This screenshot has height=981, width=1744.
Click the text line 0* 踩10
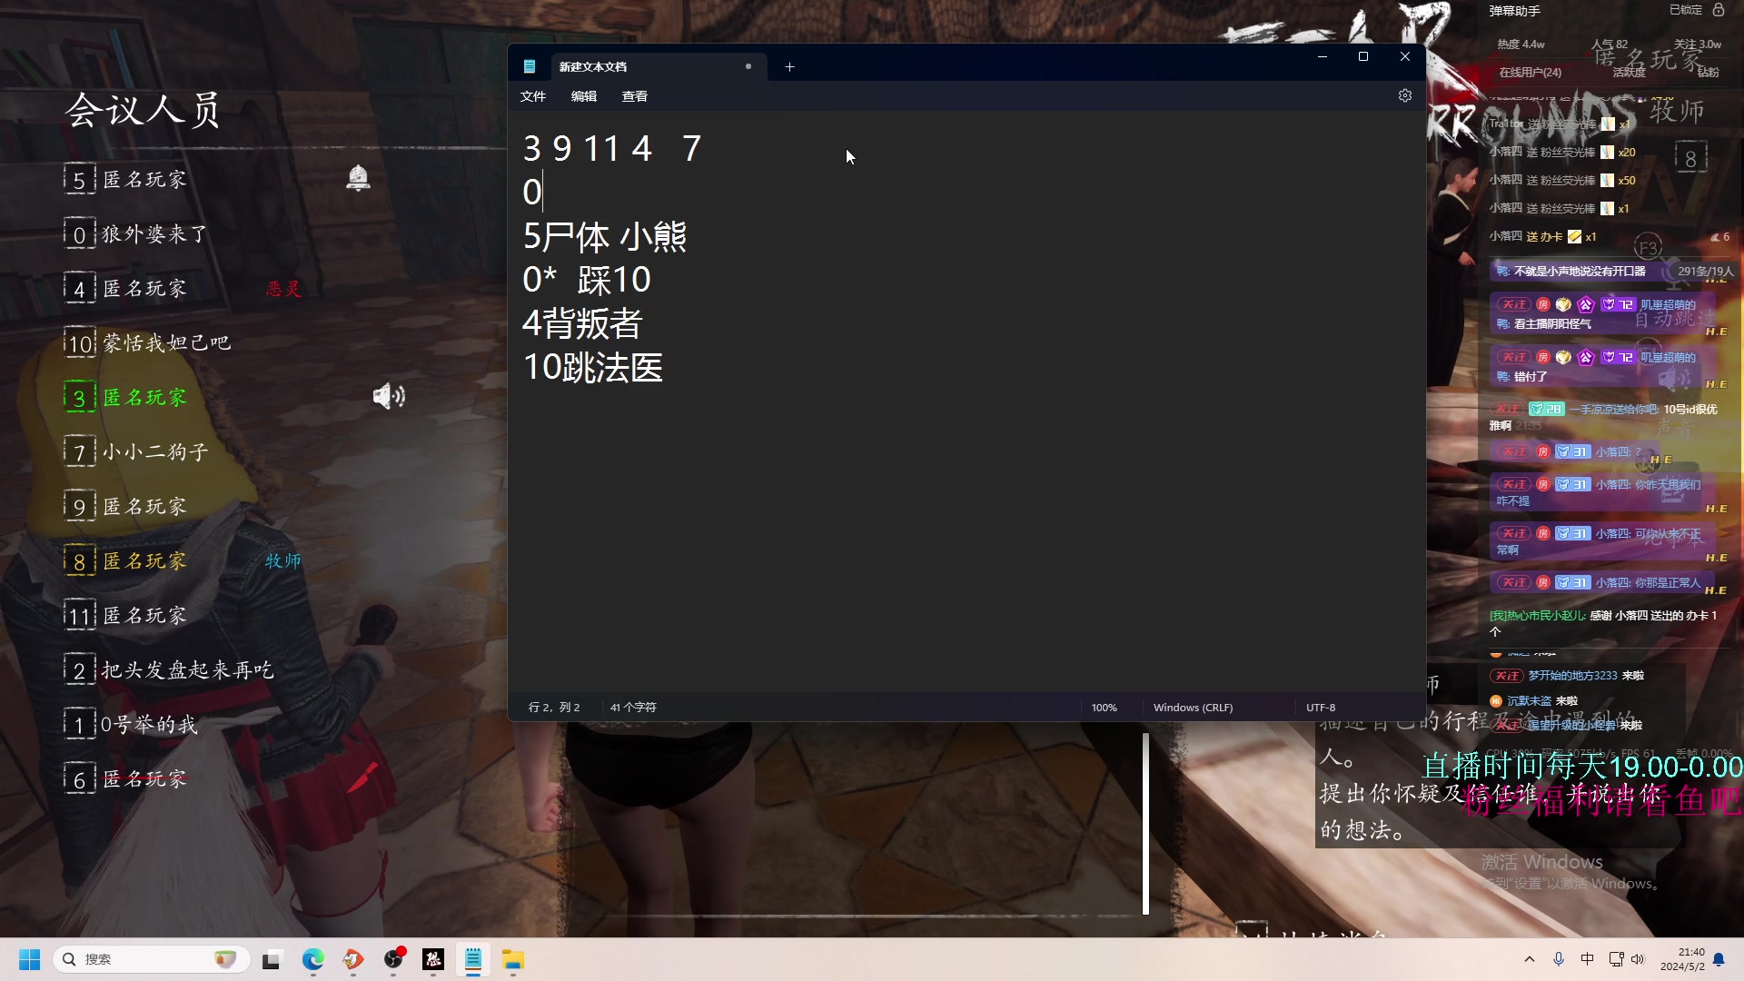tap(587, 280)
